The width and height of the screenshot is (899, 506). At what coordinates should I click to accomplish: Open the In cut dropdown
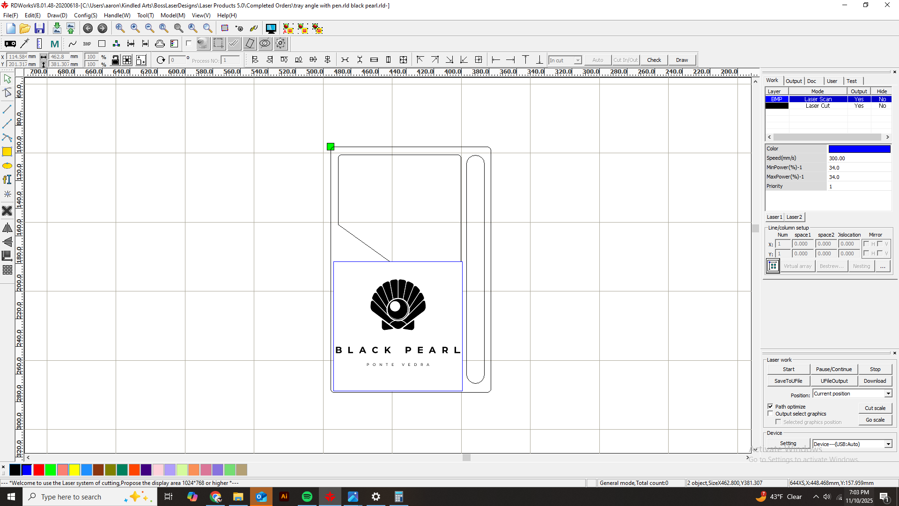[578, 60]
